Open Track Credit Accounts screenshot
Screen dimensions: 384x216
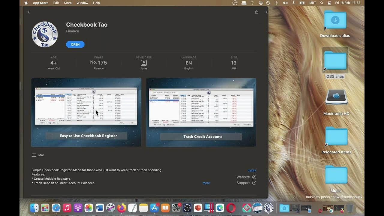(x=201, y=112)
